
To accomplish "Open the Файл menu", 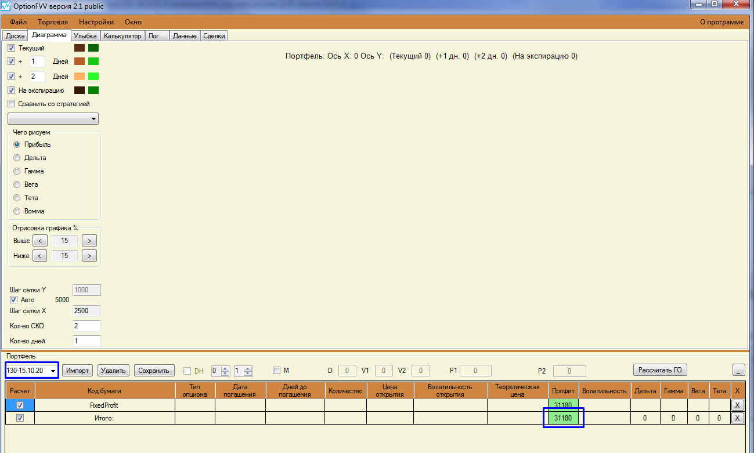I will coord(19,22).
